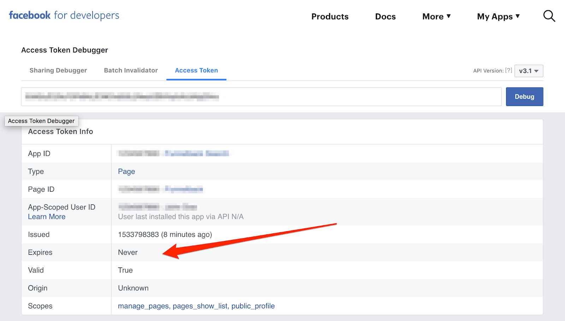Select the Valid value 'True'
Screen dimensions: 565x321
pyautogui.click(x=125, y=270)
